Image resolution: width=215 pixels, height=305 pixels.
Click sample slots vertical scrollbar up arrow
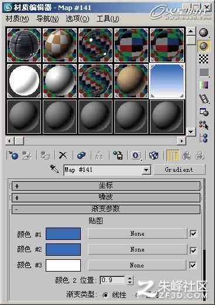point(191,31)
